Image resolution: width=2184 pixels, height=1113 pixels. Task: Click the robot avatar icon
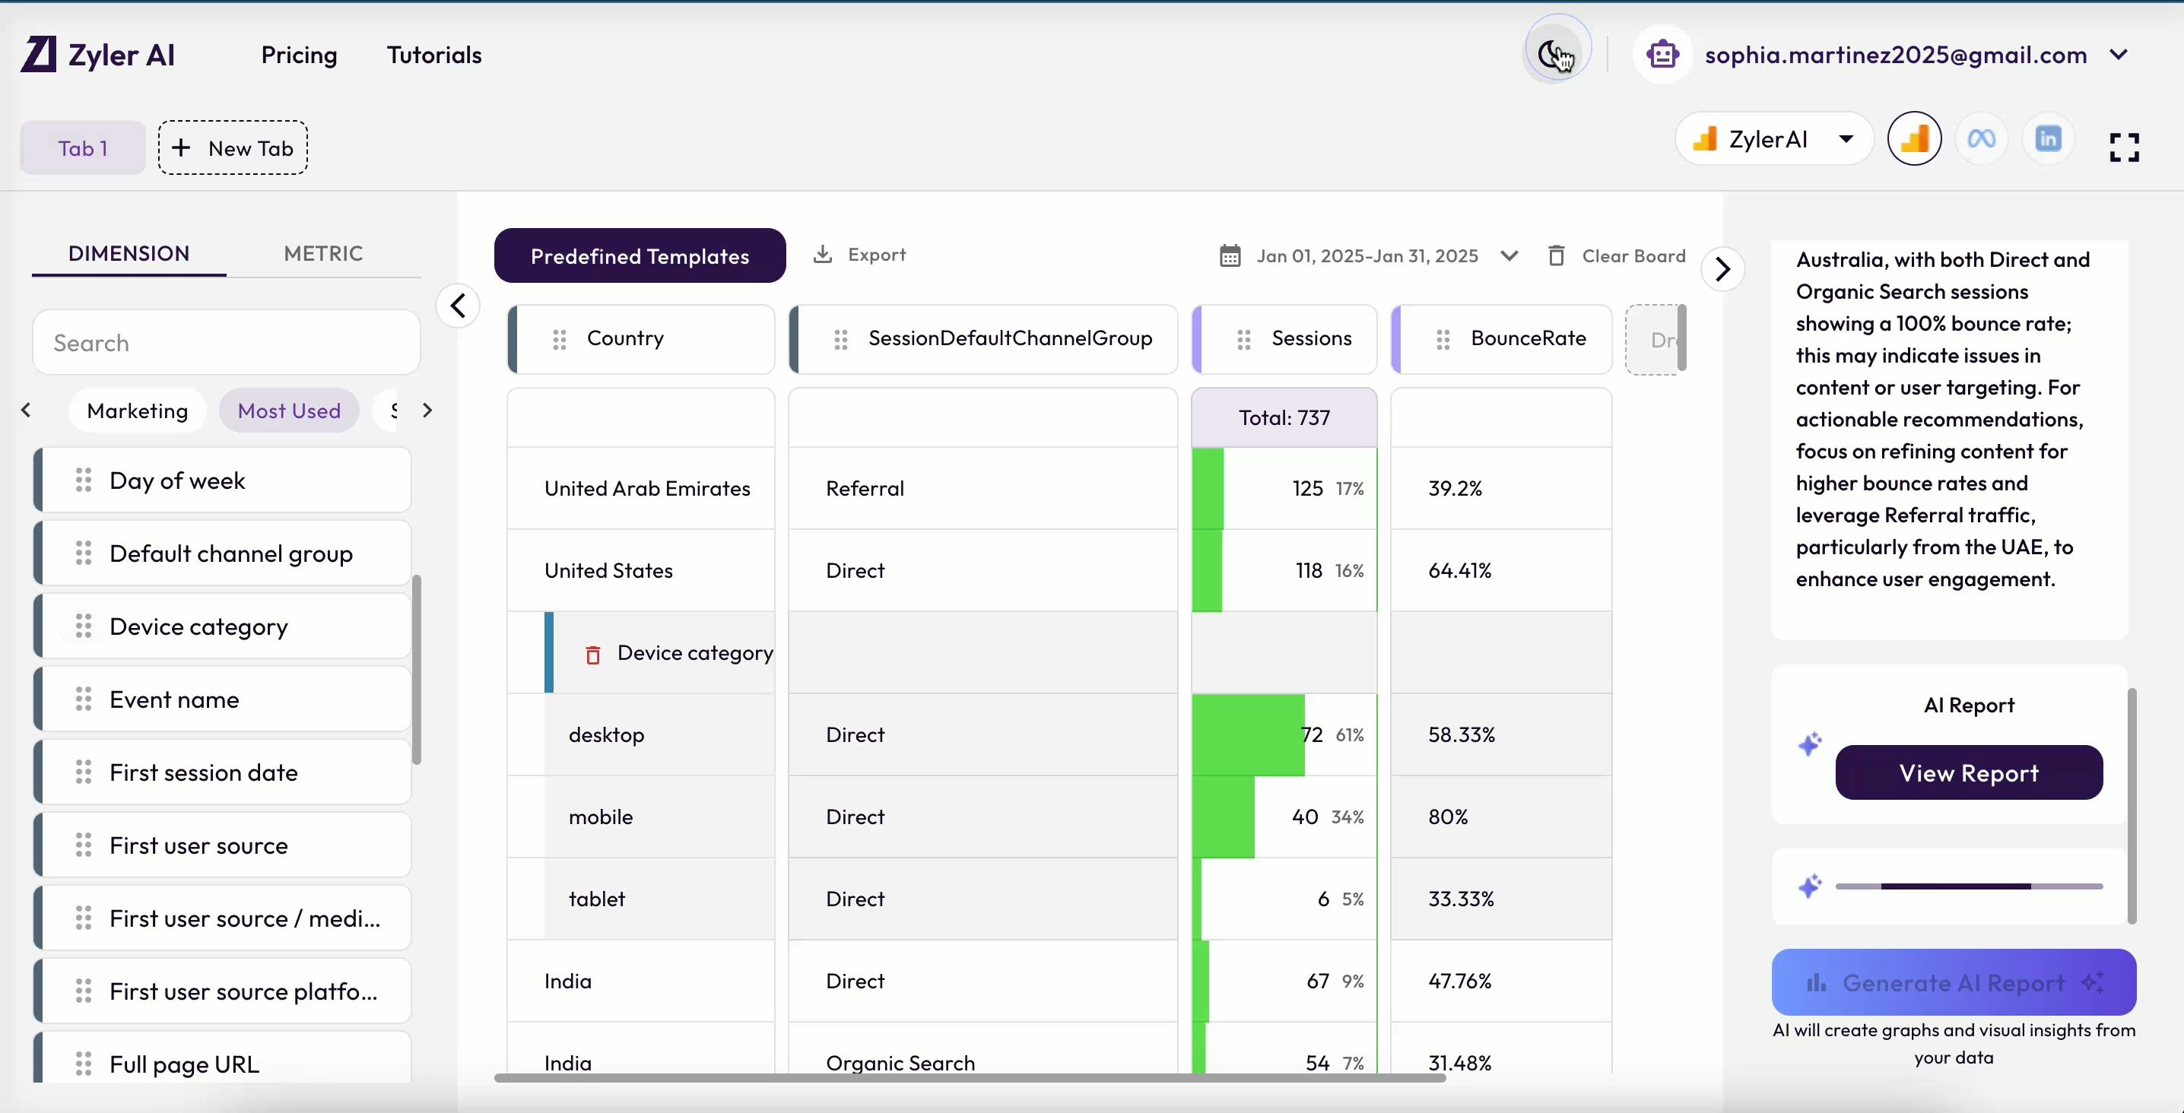pyautogui.click(x=1662, y=55)
